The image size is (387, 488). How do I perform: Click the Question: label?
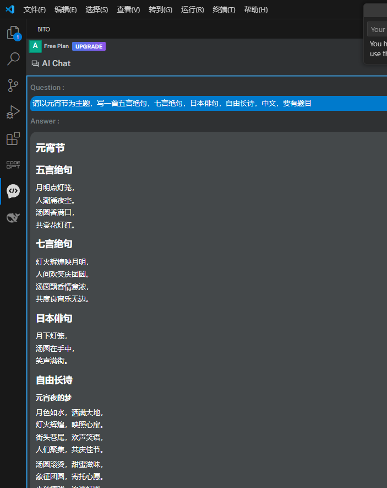pyautogui.click(x=47, y=88)
